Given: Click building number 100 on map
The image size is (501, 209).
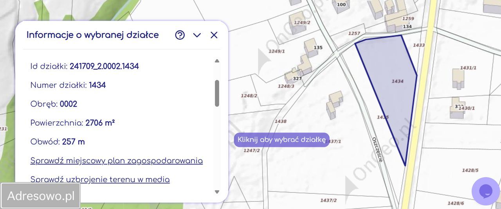Looking at the screenshot, I should click(x=341, y=5).
